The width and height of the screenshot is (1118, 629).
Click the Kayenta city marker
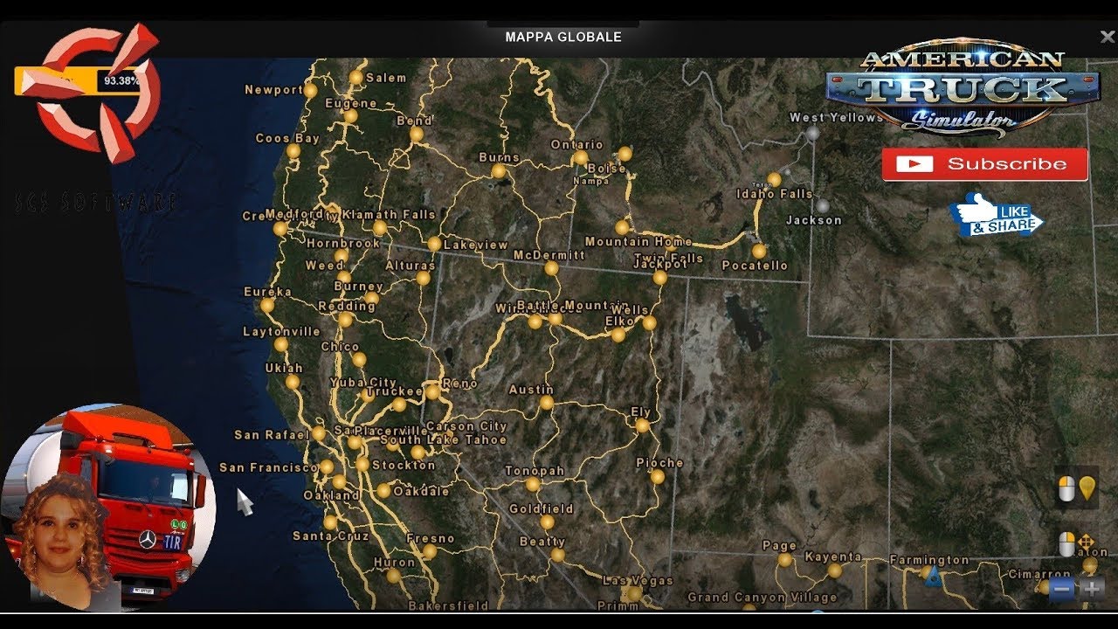coord(835,570)
